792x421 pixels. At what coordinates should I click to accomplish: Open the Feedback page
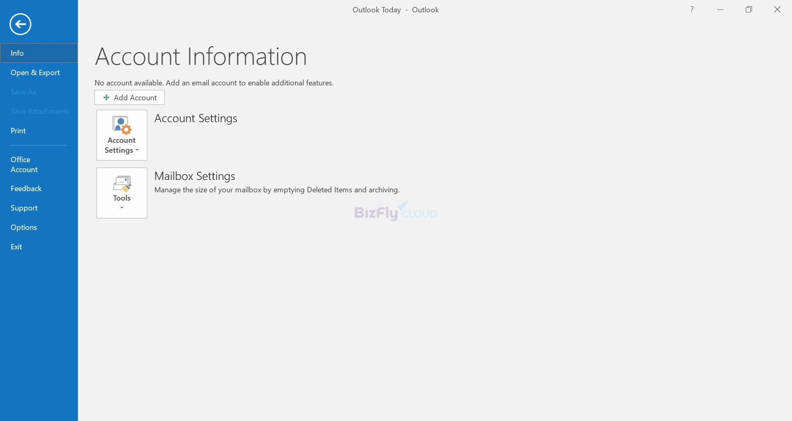point(39,189)
